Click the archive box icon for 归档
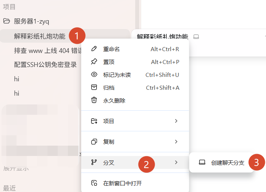This screenshot has height=192, width=266. 94,87
